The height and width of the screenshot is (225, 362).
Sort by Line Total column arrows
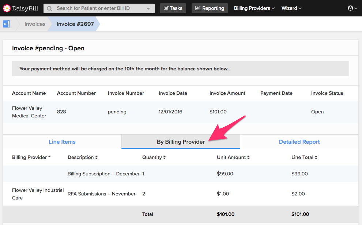[316, 157]
